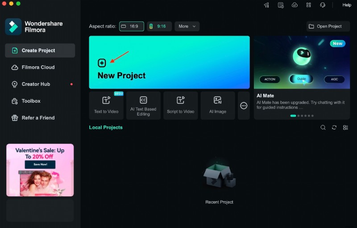
Task: Launch AI Text Based Editing
Action: coord(143,105)
